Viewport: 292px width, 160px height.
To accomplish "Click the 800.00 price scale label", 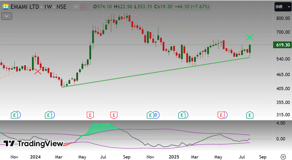I will coord(283,18).
